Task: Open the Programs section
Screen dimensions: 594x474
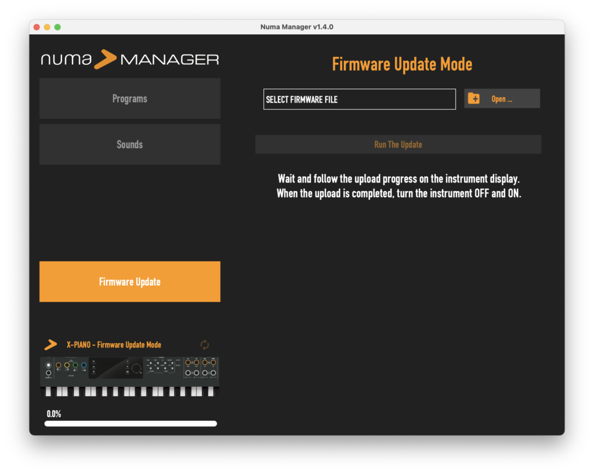Action: (129, 98)
